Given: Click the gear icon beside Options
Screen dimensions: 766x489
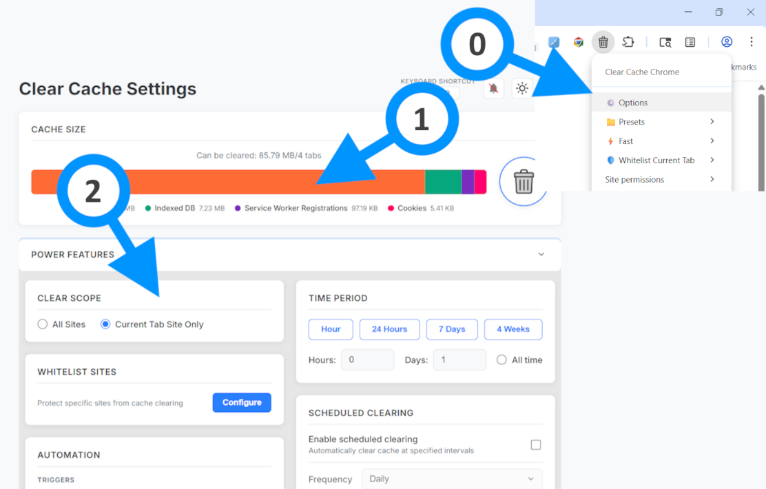Looking at the screenshot, I should click(x=610, y=103).
